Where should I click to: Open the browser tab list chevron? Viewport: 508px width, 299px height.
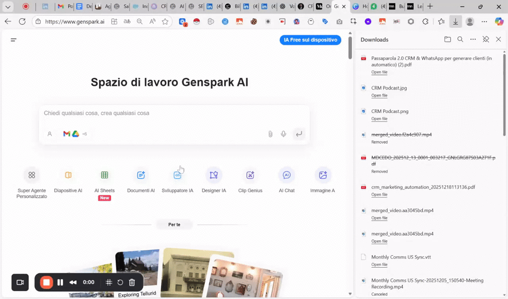(x=8, y=6)
